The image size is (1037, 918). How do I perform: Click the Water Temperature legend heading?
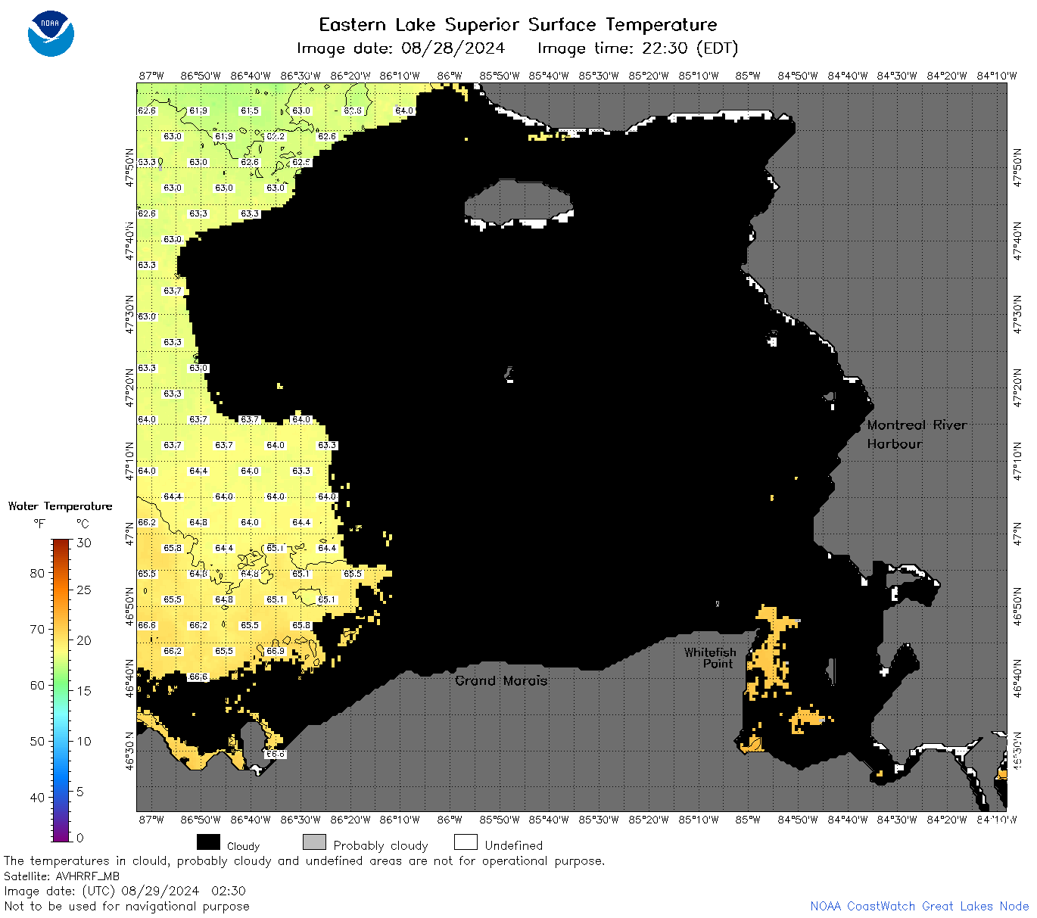coord(60,506)
